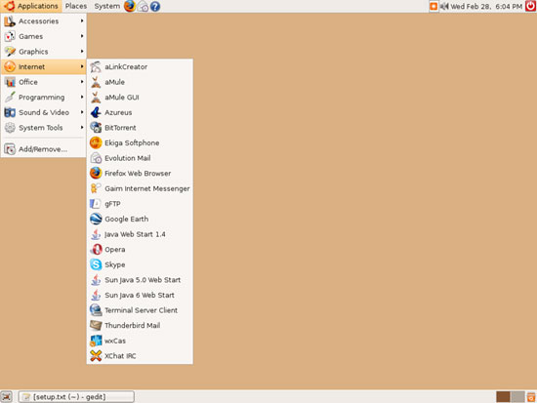Open the Places menu
The image size is (537, 403).
pos(76,6)
